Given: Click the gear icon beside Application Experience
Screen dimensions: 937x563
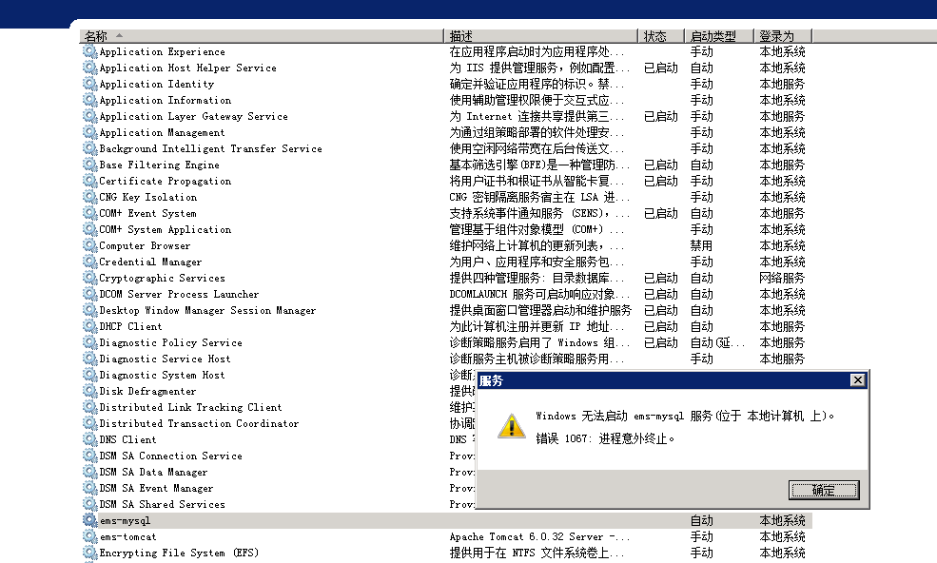Looking at the screenshot, I should [x=89, y=51].
